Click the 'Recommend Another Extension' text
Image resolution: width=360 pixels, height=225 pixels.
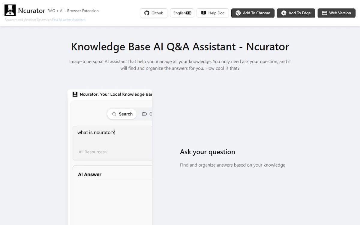coord(28,19)
